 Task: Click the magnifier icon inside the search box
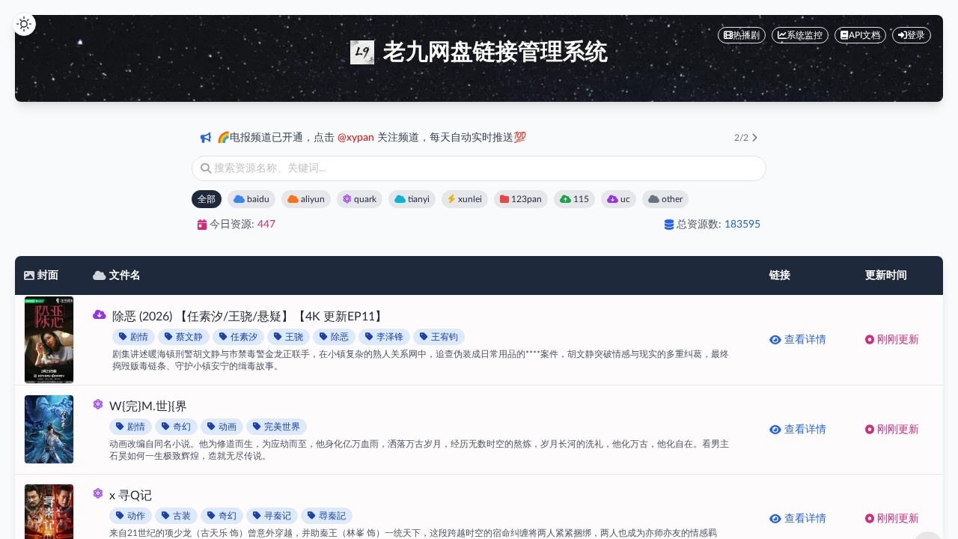coord(206,168)
